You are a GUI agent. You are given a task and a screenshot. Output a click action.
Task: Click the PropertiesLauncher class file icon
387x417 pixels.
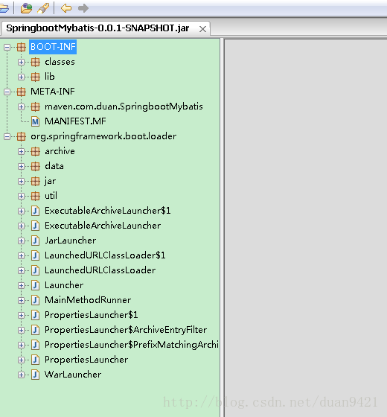coord(36,360)
